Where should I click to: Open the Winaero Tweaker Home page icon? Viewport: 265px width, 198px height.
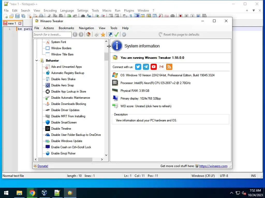click(89, 35)
